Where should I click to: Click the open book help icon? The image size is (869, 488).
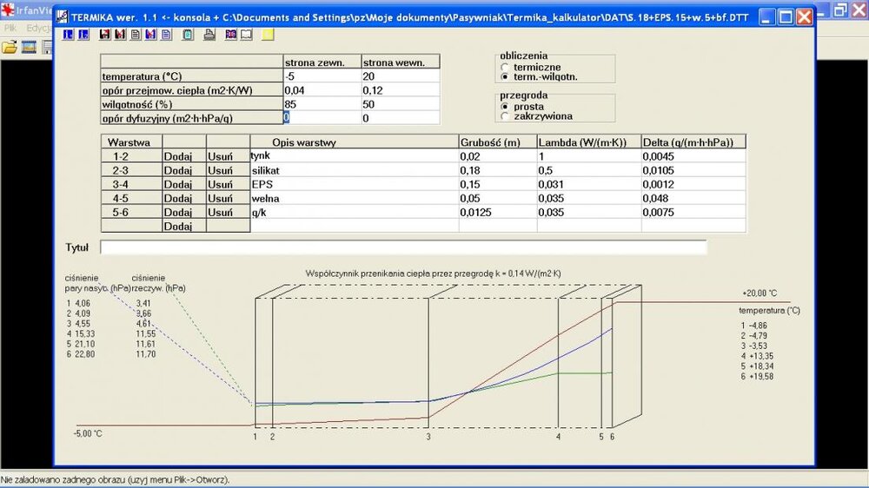[x=246, y=35]
